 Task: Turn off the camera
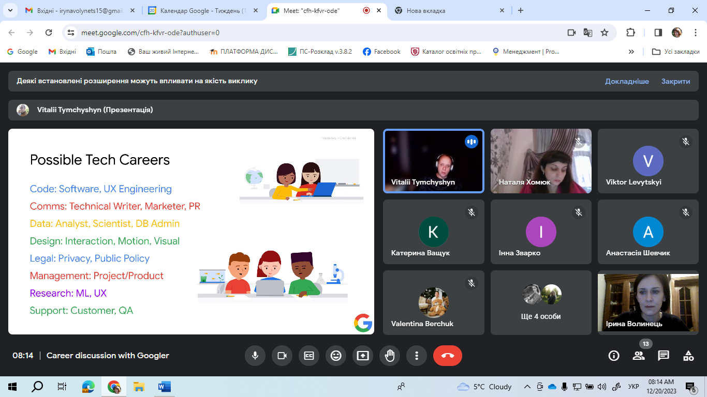pyautogui.click(x=282, y=356)
